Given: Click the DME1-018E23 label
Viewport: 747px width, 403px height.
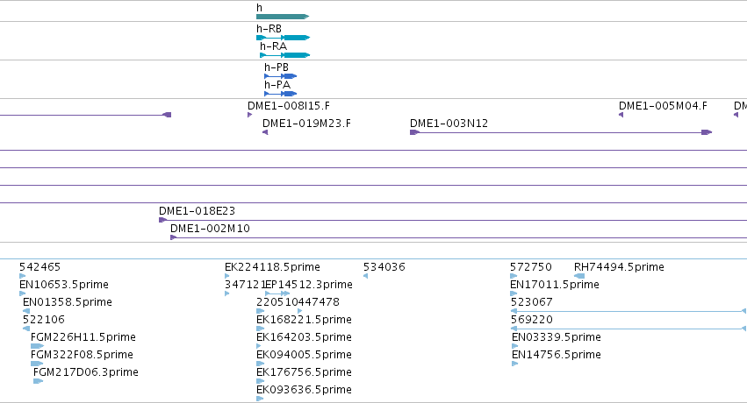Looking at the screenshot, I should point(197,210).
